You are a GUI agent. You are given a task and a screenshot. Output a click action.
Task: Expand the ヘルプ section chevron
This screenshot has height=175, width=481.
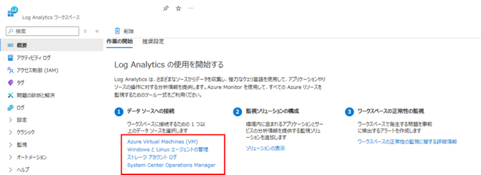[11, 169]
